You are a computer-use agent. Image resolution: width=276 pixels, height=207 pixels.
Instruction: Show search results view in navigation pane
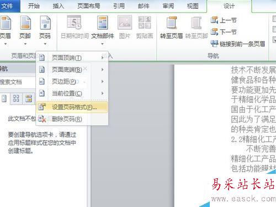pos(29,98)
